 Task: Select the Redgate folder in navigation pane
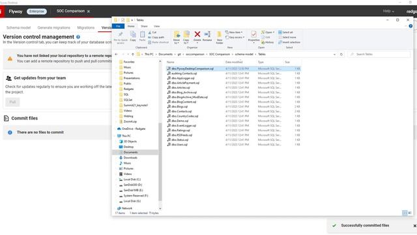pos(128,89)
